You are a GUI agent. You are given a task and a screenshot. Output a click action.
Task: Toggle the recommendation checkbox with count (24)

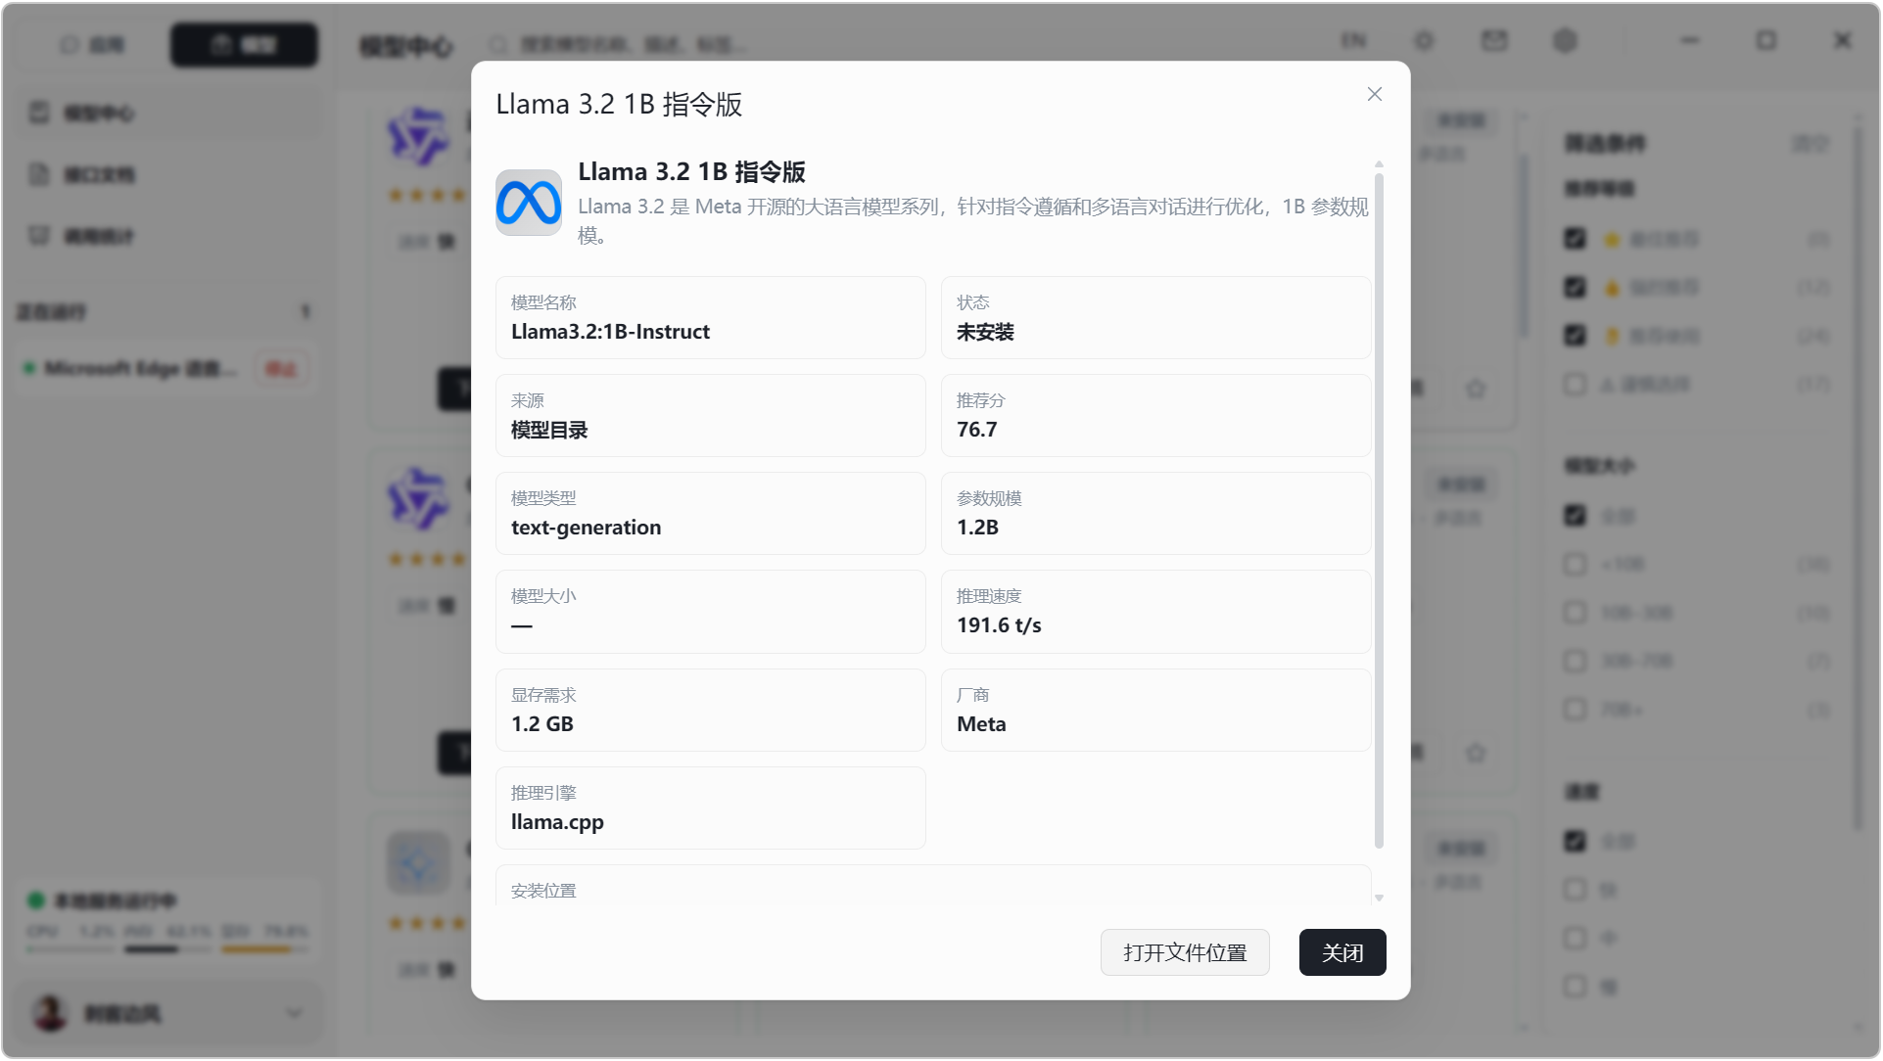pyautogui.click(x=1576, y=336)
